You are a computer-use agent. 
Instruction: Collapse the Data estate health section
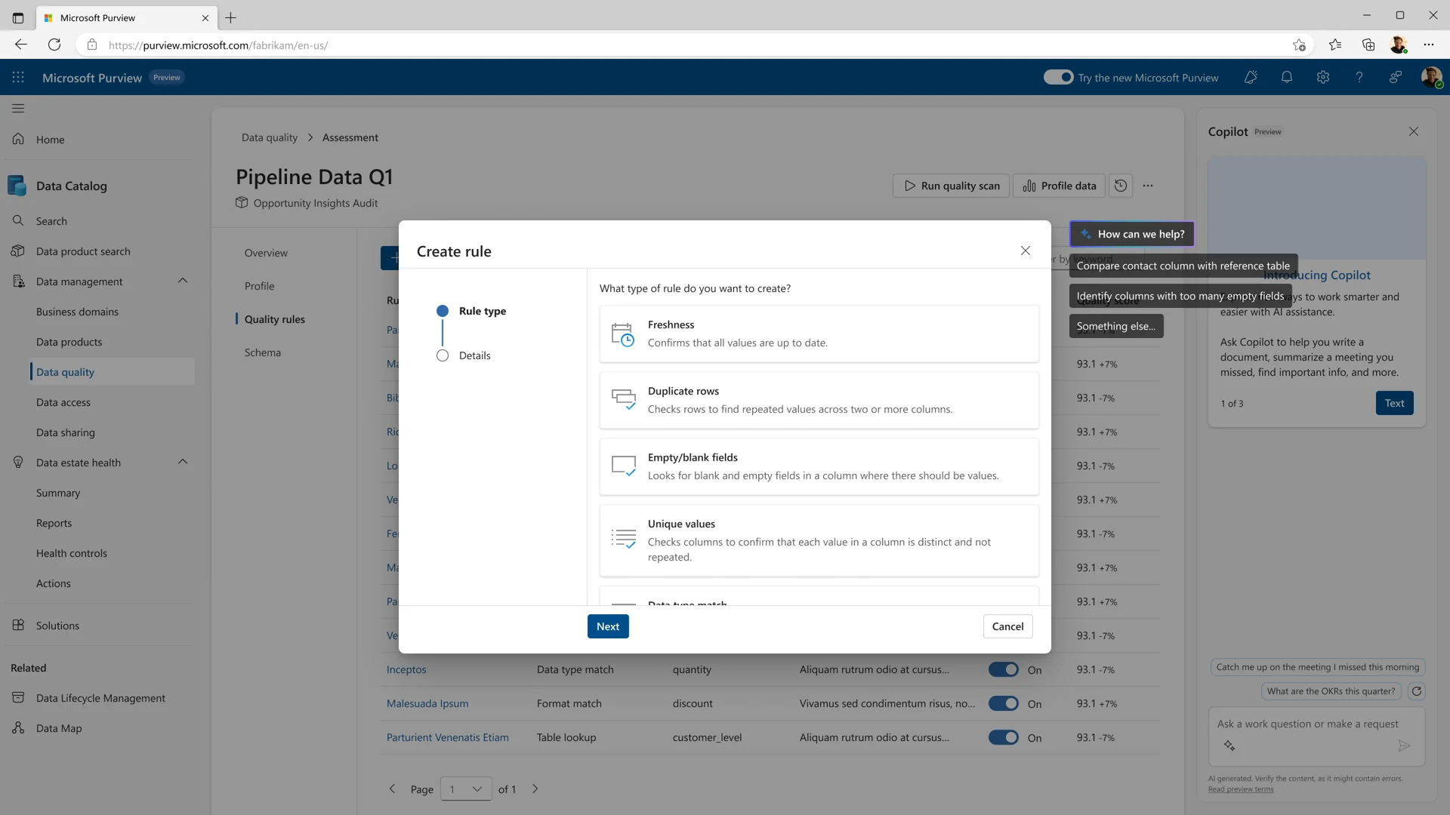click(x=183, y=463)
